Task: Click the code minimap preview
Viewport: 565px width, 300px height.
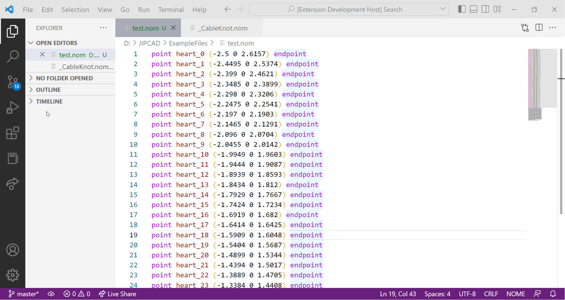Action: [x=542, y=85]
